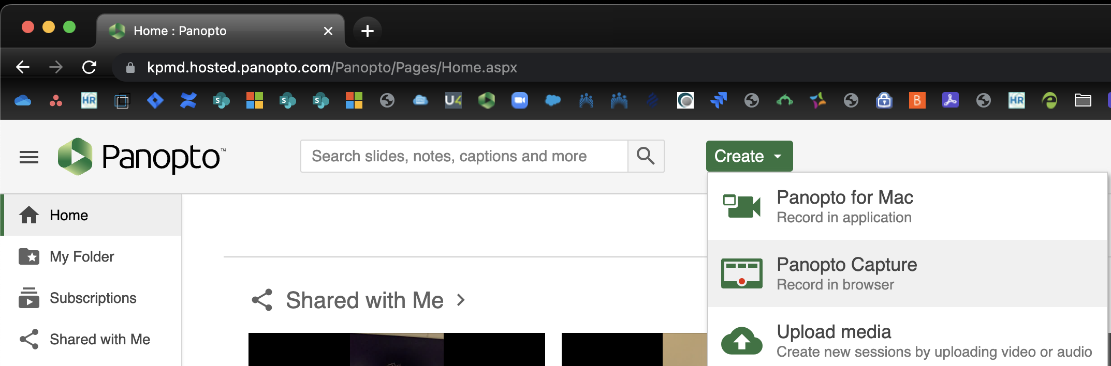
Task: Open Shared with Me sidebar item
Action: click(x=92, y=339)
